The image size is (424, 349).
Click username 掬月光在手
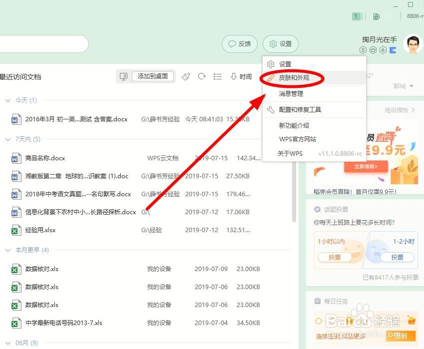coord(380,40)
